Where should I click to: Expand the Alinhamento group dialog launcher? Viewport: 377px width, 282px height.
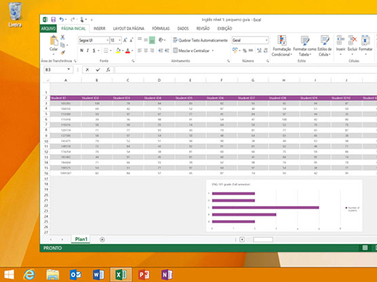click(228, 61)
